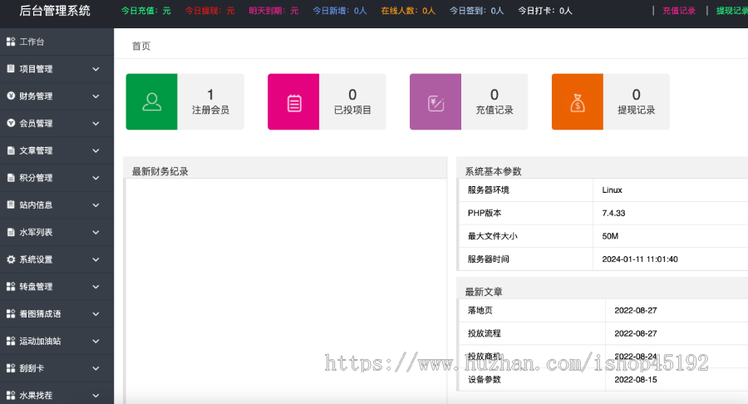The width and height of the screenshot is (748, 404).
Task: Open the 工作台 menu item
Action: coord(57,42)
